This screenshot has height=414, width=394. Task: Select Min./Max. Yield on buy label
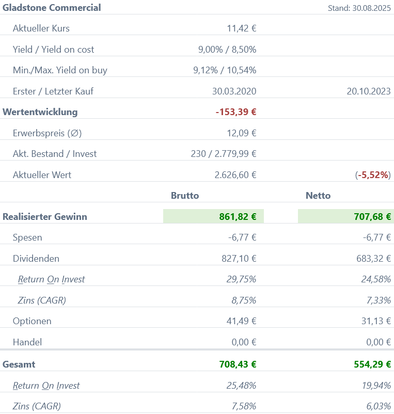pyautogui.click(x=60, y=70)
